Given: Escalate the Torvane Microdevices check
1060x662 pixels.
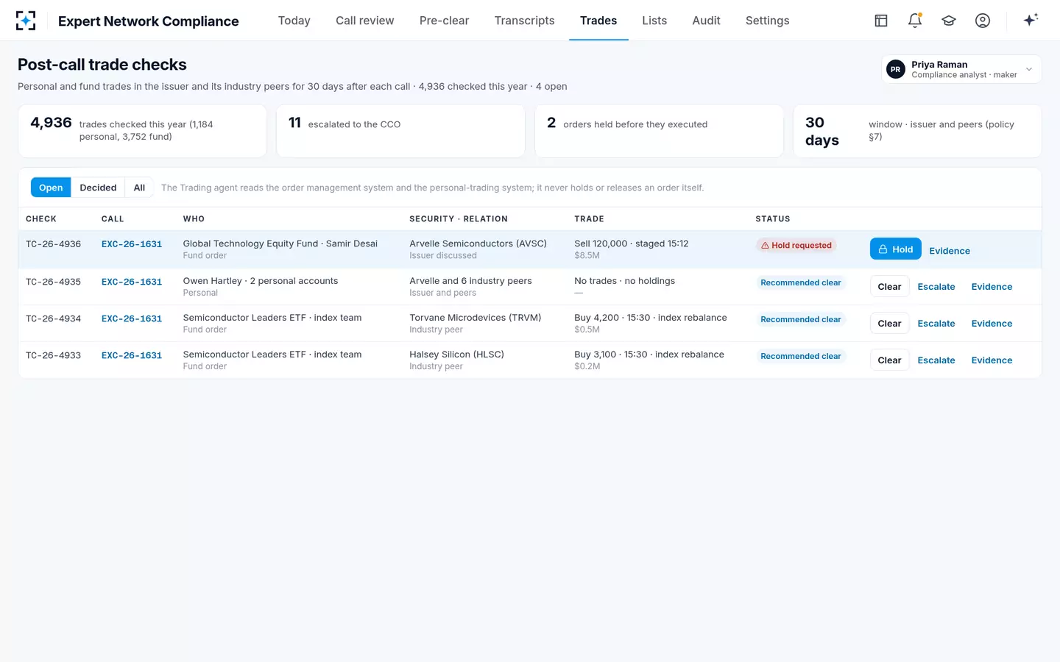Looking at the screenshot, I should (x=936, y=324).
